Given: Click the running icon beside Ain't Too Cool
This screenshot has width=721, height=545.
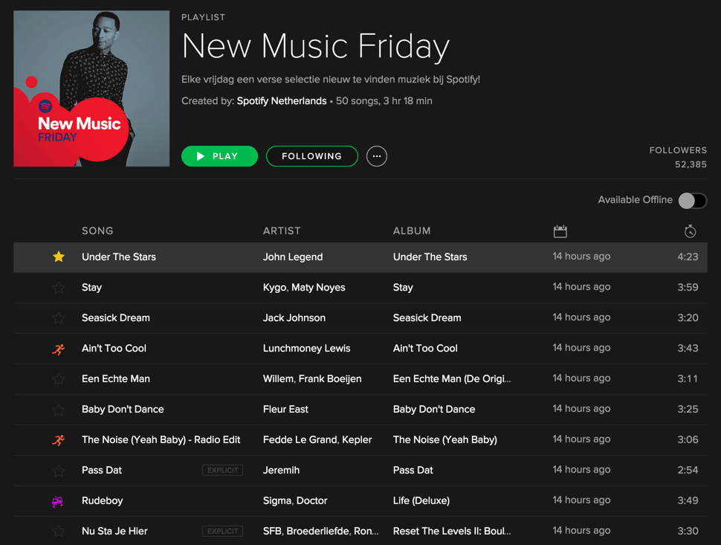Looking at the screenshot, I should [x=59, y=348].
